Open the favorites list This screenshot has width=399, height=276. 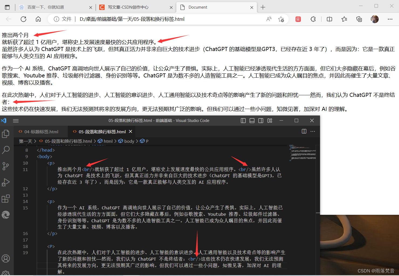coord(344,19)
